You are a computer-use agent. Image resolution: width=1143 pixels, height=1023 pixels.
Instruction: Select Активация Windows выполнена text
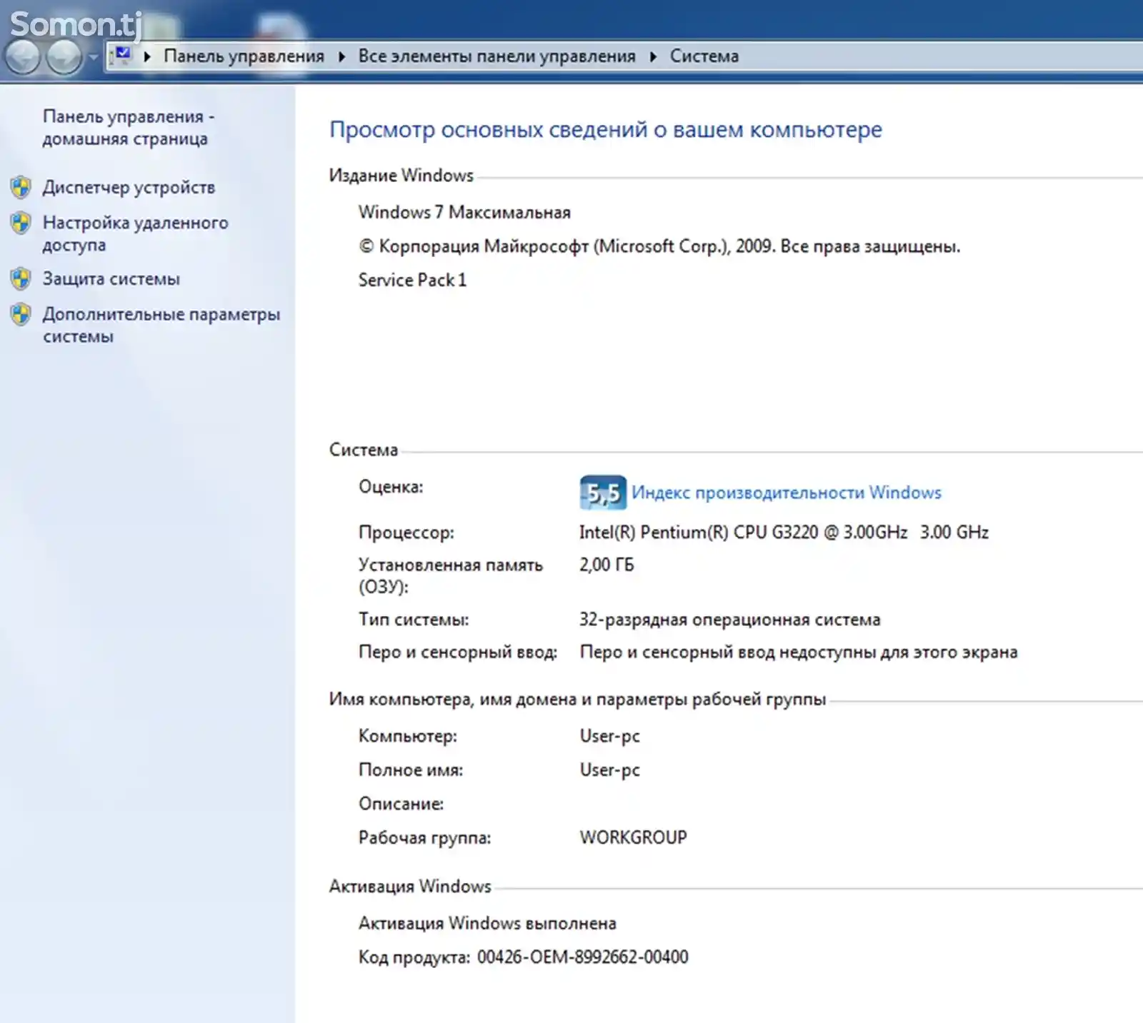tap(487, 924)
